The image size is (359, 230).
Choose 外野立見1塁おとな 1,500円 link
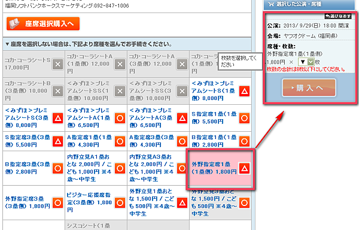(x=152, y=202)
